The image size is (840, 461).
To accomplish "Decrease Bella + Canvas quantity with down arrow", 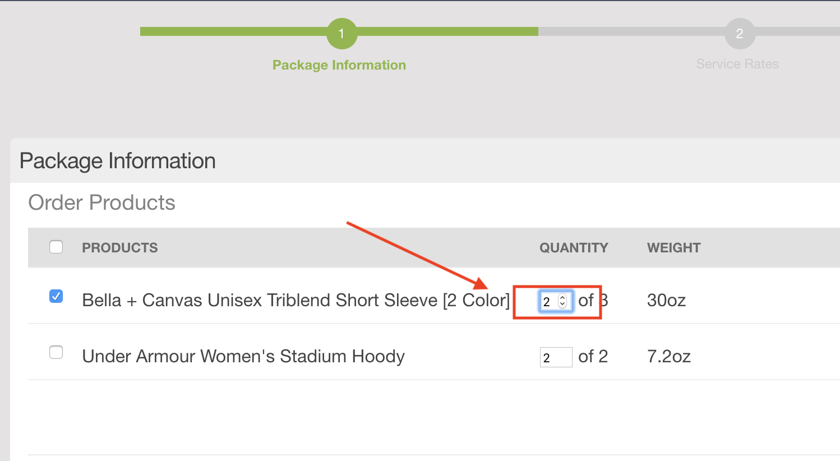I will (563, 305).
